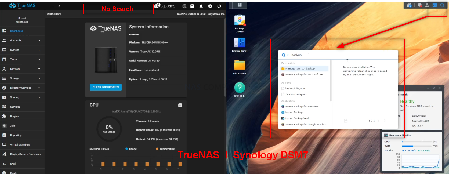Screen dimensions: 449x174
Task: Open Services in TrueNAS sidebar
Action: click(x=22, y=107)
